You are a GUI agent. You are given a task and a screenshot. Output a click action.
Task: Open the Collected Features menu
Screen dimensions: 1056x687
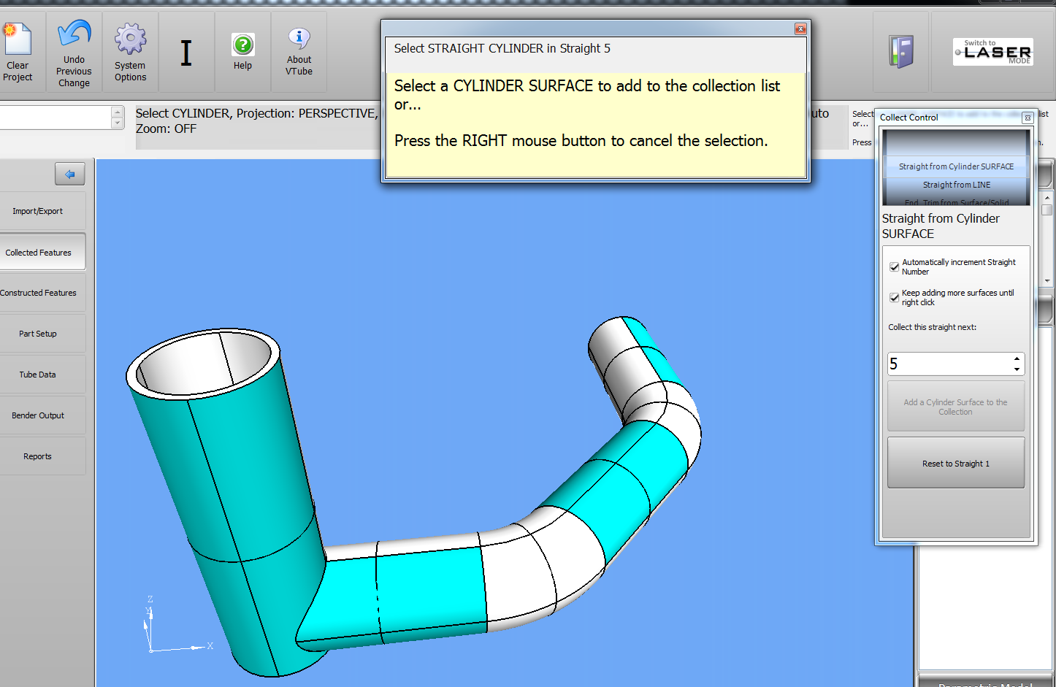pos(39,253)
